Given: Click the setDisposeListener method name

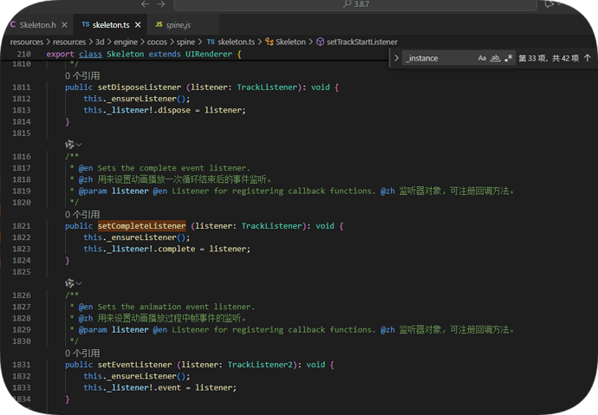Looking at the screenshot, I should click(140, 88).
